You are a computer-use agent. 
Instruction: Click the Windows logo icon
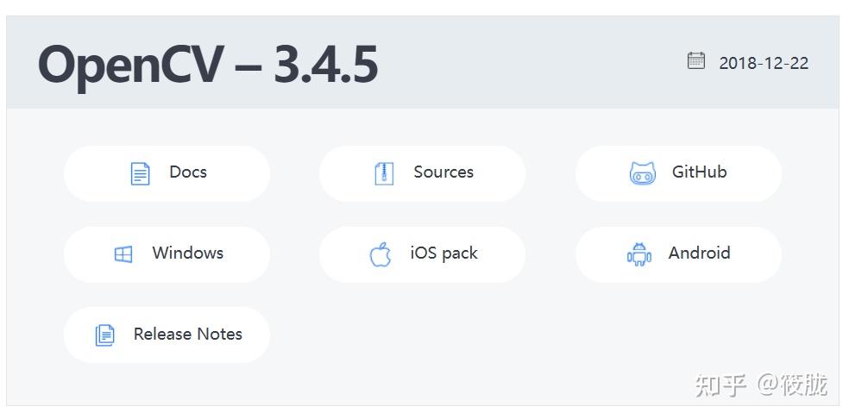pos(123,254)
